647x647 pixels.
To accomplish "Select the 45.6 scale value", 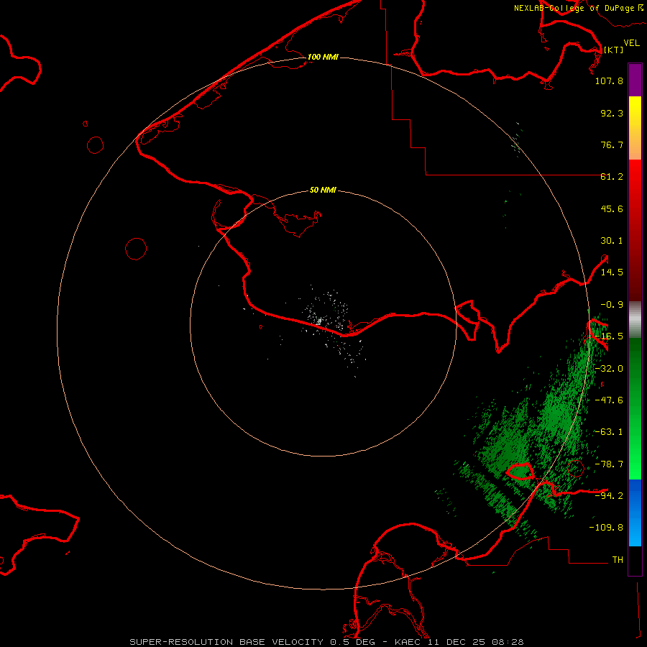I will [x=612, y=208].
